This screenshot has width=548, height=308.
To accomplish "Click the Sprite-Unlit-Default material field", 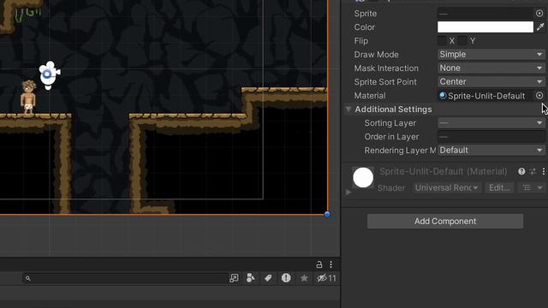I will (485, 96).
